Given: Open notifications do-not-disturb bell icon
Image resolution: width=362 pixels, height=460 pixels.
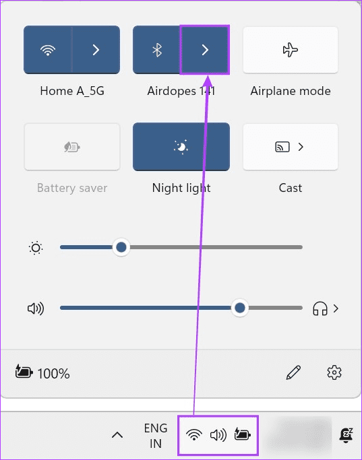Looking at the screenshot, I should [346, 435].
